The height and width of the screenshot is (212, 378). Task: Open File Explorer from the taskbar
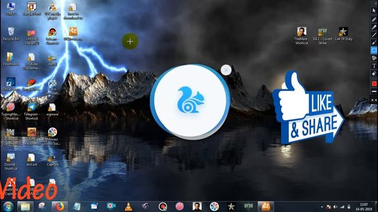(25, 207)
